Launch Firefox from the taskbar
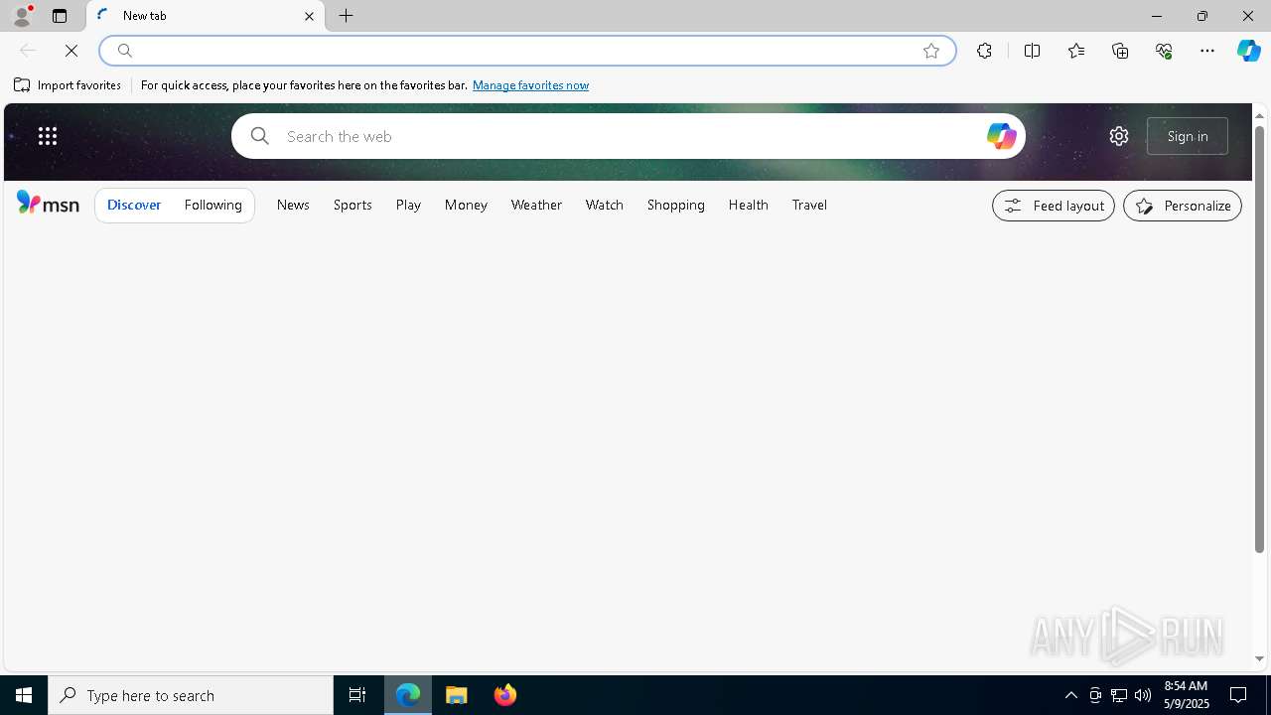The image size is (1271, 715). [x=504, y=695]
